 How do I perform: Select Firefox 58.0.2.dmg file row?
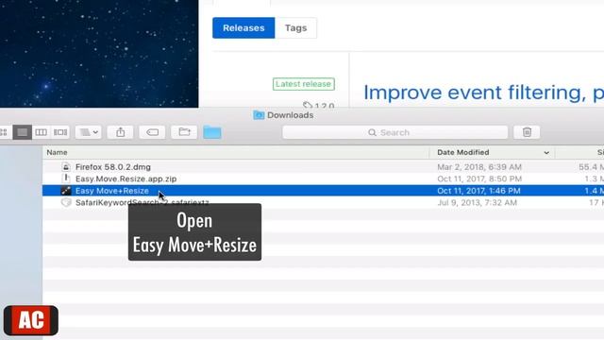[323, 167]
